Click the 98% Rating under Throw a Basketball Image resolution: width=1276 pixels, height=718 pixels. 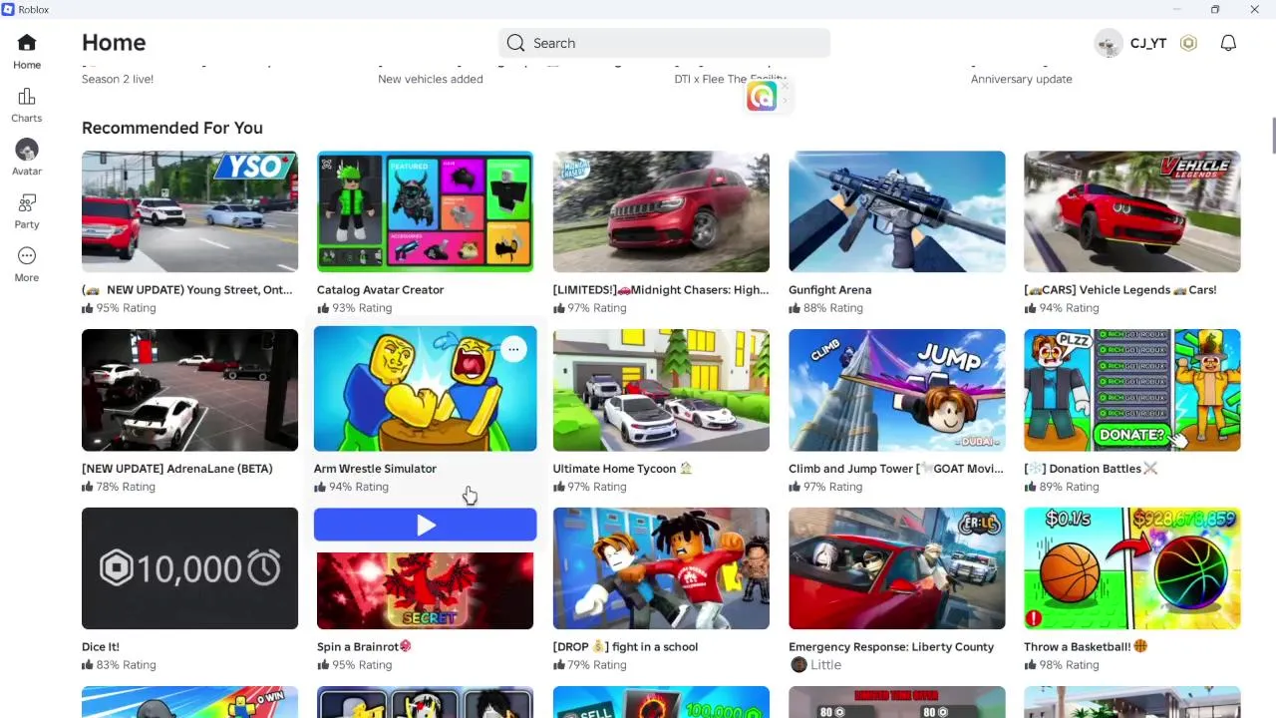(1061, 665)
